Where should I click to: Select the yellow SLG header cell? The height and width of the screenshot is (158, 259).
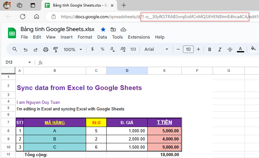point(96,123)
